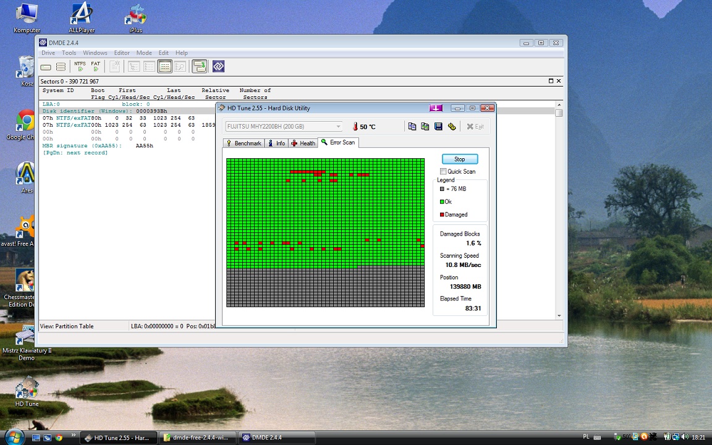Click the greyed Exit button in HD Tune
This screenshot has height=445, width=712.
coord(475,126)
